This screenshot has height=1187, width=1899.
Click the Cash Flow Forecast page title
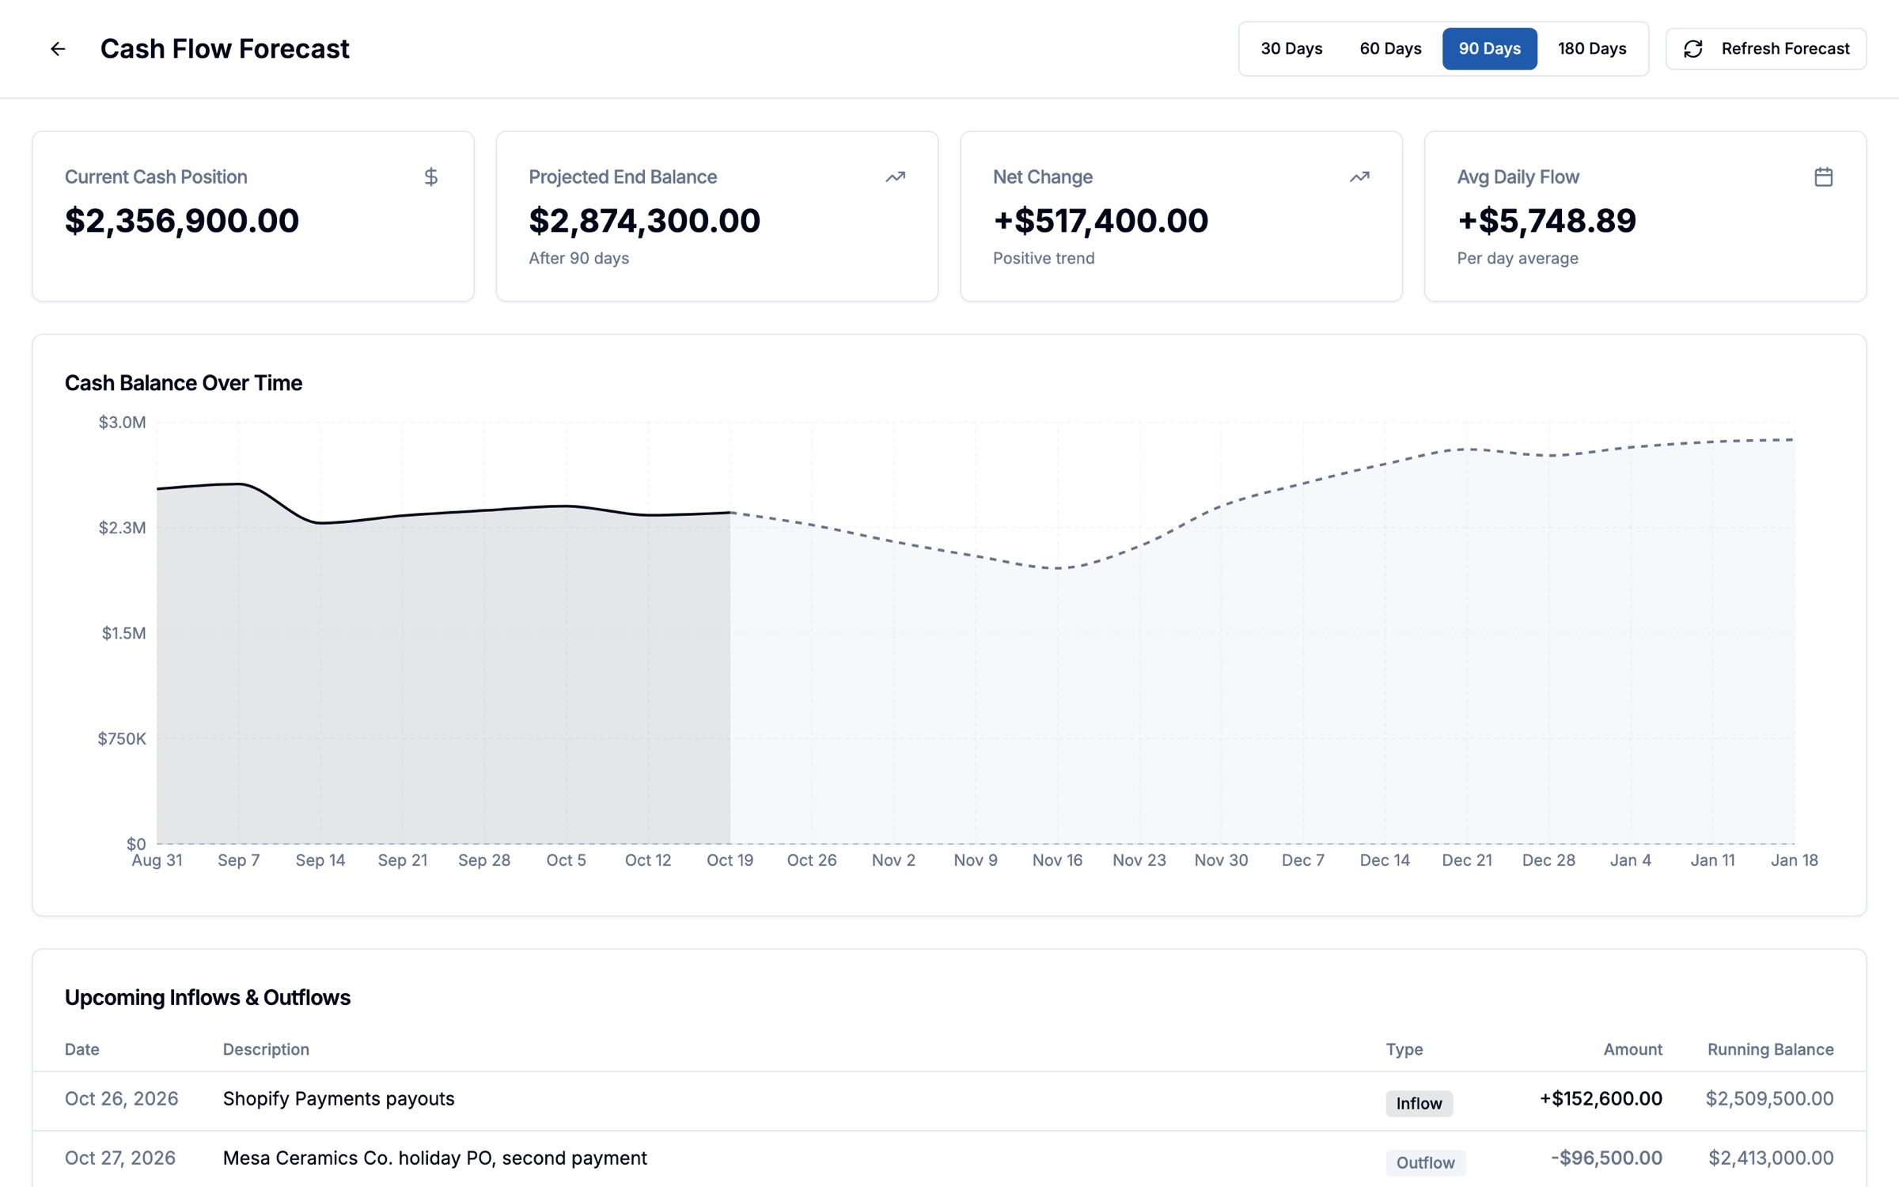(225, 49)
